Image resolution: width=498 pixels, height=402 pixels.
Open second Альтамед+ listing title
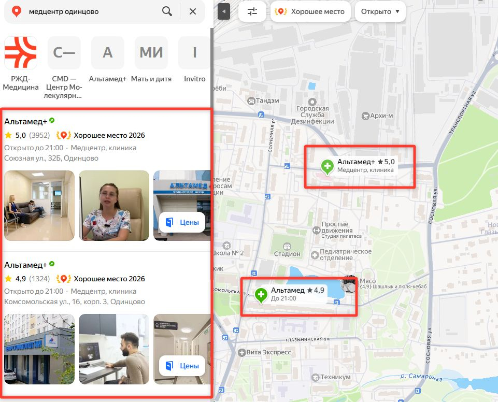tap(26, 265)
